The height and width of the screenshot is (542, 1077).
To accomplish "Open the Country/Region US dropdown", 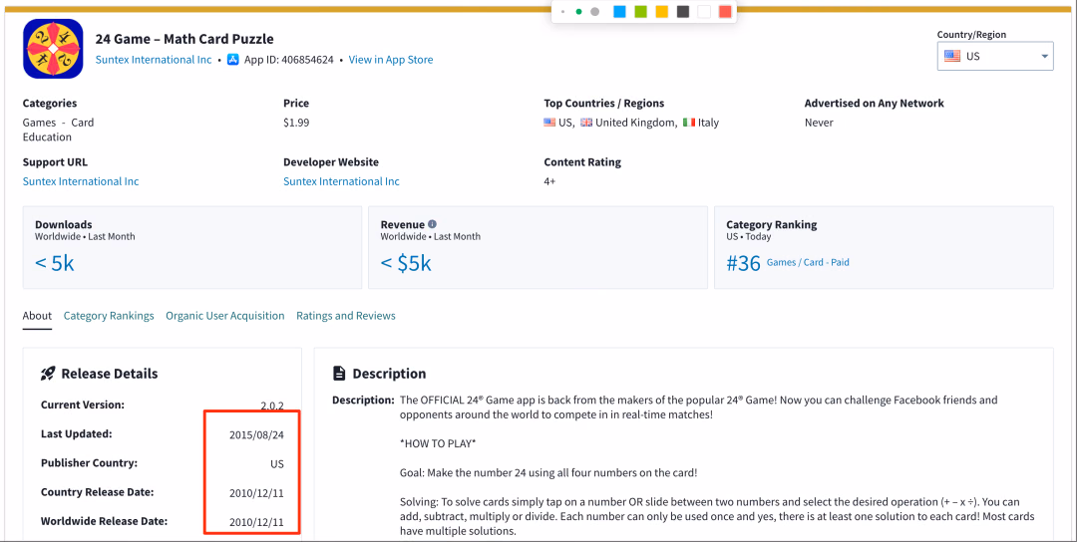I will click(995, 56).
